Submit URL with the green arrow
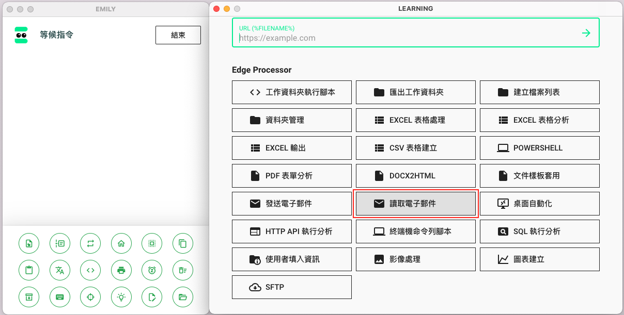This screenshot has height=315, width=624. click(x=586, y=33)
